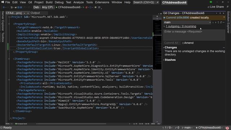231x130 pixels.
Task: Open the Debug menu
Action: coord(59,3)
